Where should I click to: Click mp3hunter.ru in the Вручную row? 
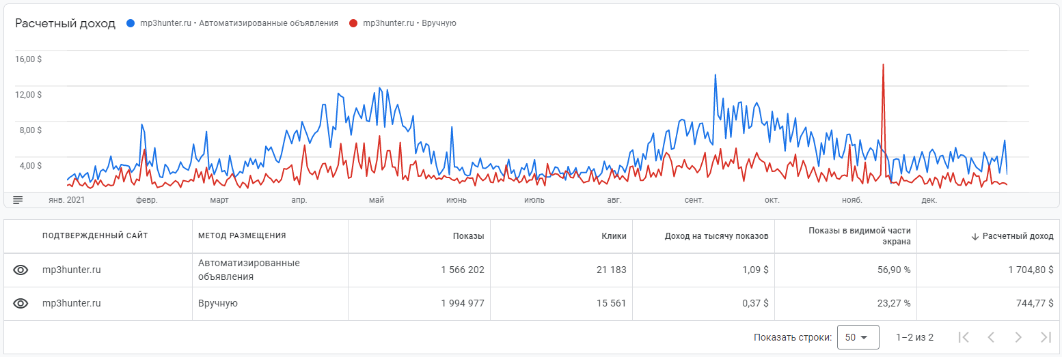(x=72, y=303)
